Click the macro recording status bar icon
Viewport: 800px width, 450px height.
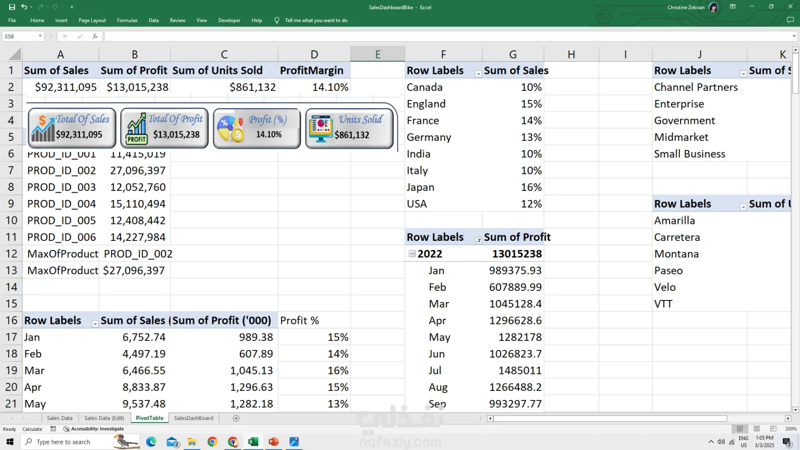53,429
